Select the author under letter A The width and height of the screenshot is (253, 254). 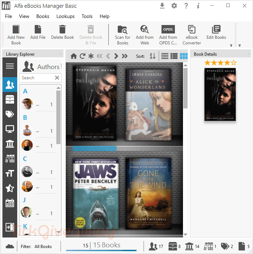point(39,104)
